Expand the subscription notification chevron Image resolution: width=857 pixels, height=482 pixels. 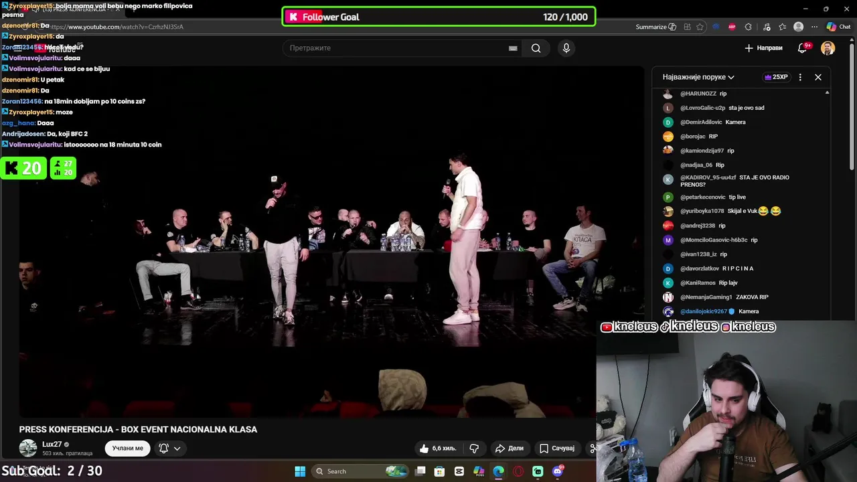177,449
